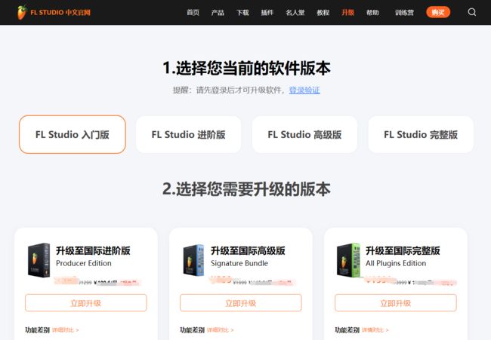Open 详细对比 link in Signature Bundle card
The height and width of the screenshot is (340, 491).
tap(221, 330)
